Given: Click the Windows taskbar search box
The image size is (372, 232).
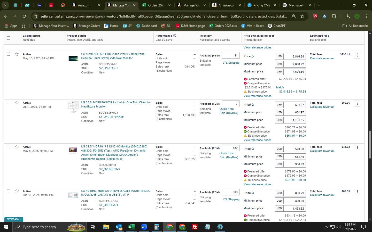Looking at the screenshot, I should [49, 227].
